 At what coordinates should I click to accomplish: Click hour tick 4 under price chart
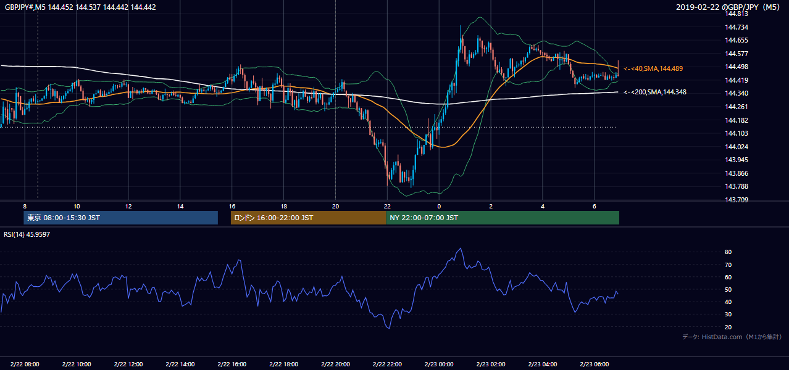click(543, 206)
